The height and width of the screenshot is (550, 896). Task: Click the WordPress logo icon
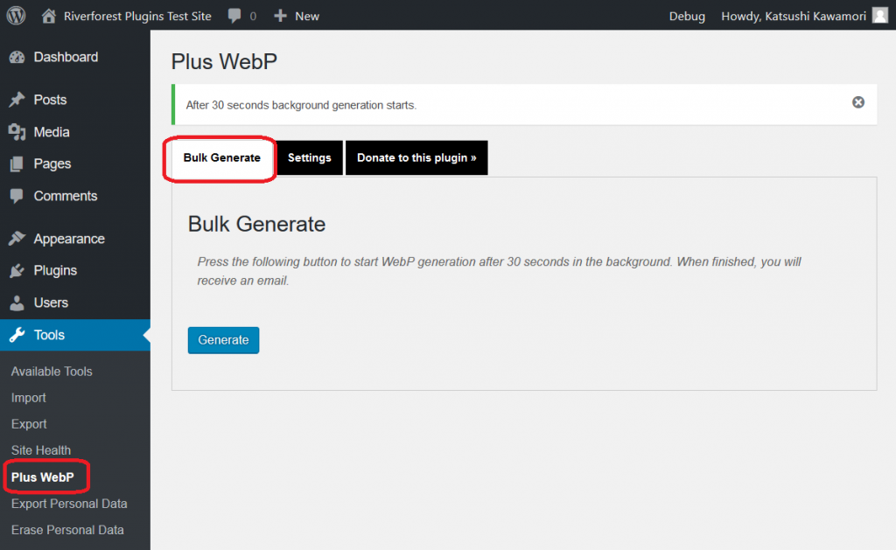tap(16, 16)
